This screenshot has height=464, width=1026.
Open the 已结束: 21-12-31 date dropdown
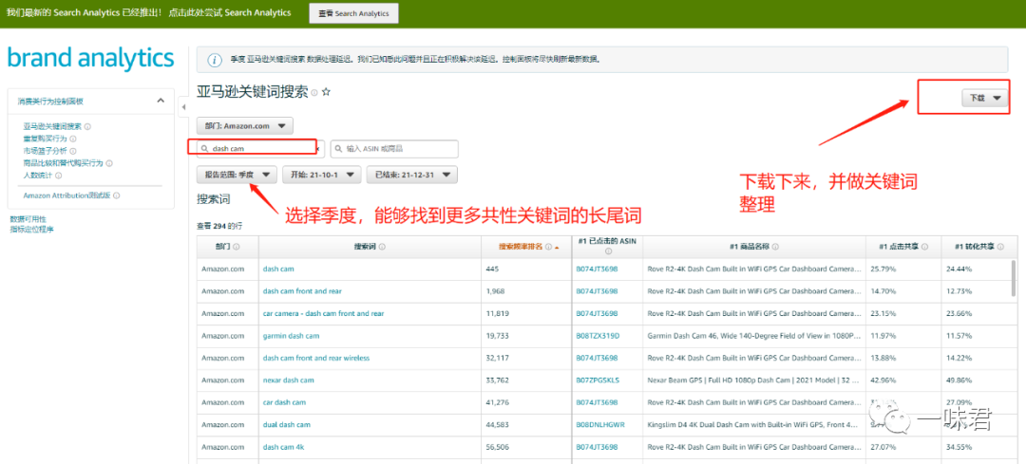pyautogui.click(x=412, y=175)
